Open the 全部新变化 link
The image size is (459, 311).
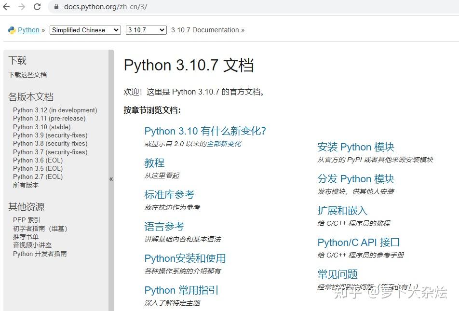[224, 144]
